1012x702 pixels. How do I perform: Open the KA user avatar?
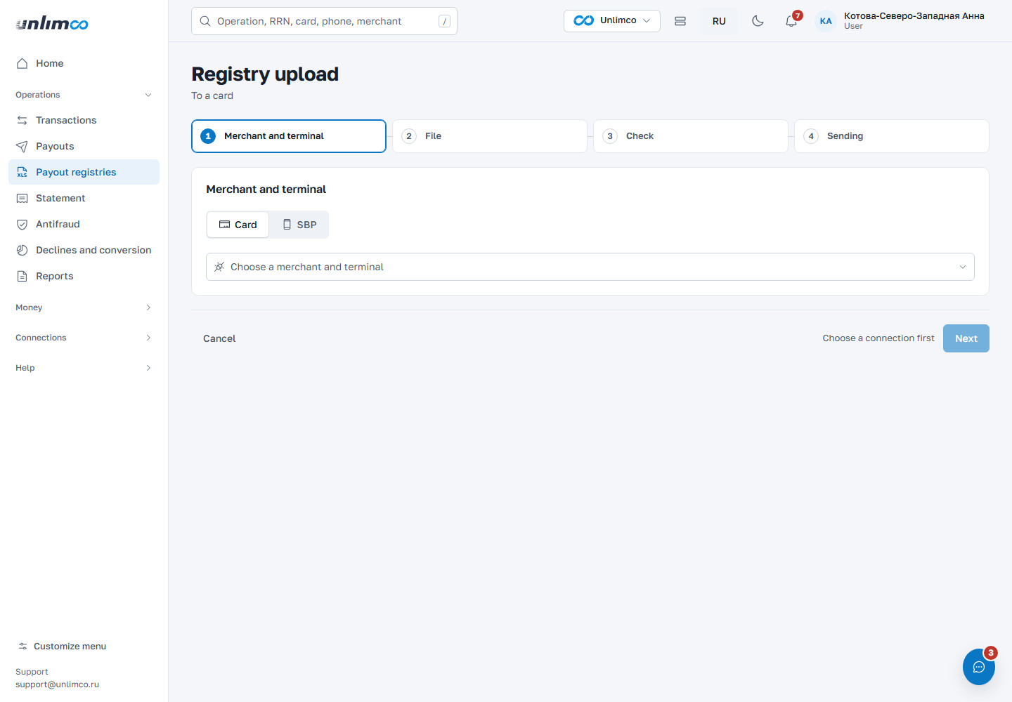(826, 21)
